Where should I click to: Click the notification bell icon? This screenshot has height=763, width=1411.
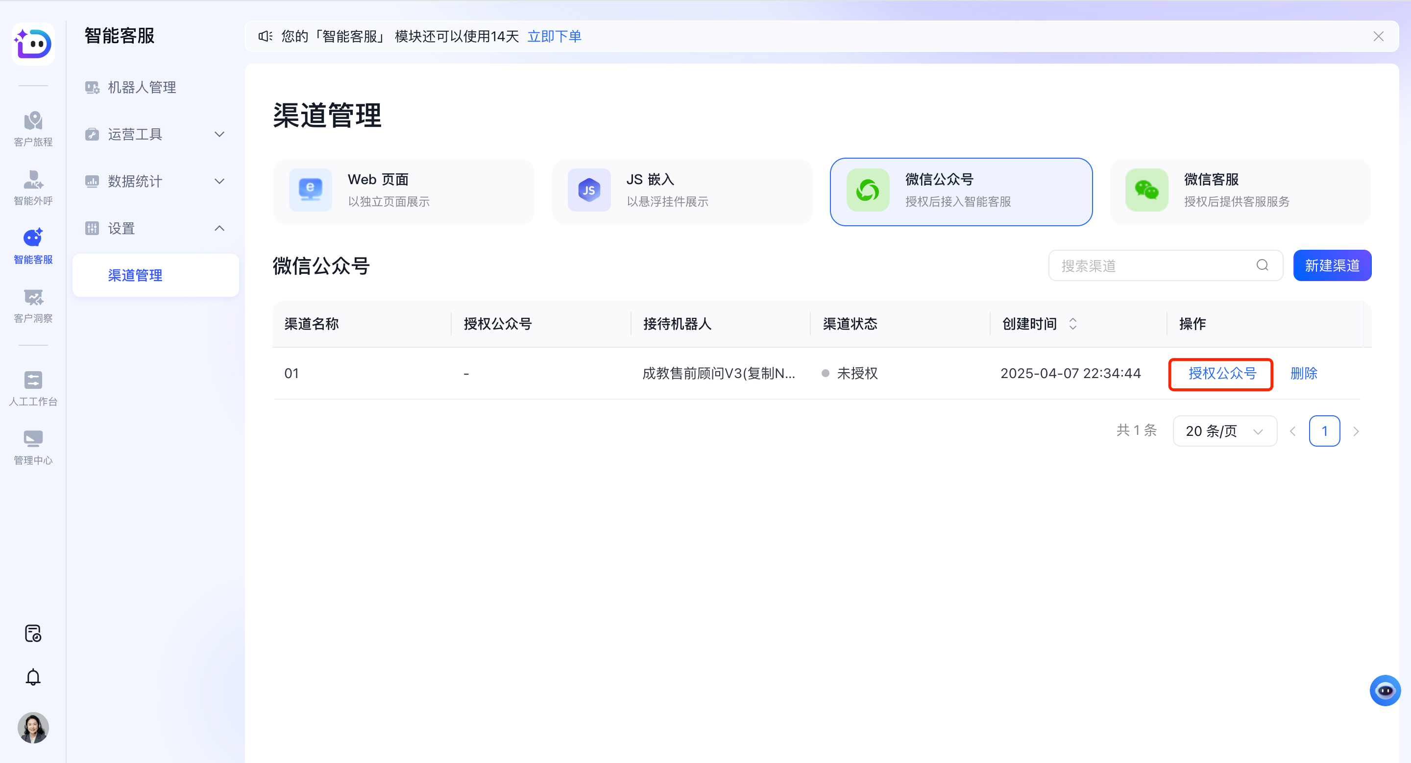click(x=33, y=677)
